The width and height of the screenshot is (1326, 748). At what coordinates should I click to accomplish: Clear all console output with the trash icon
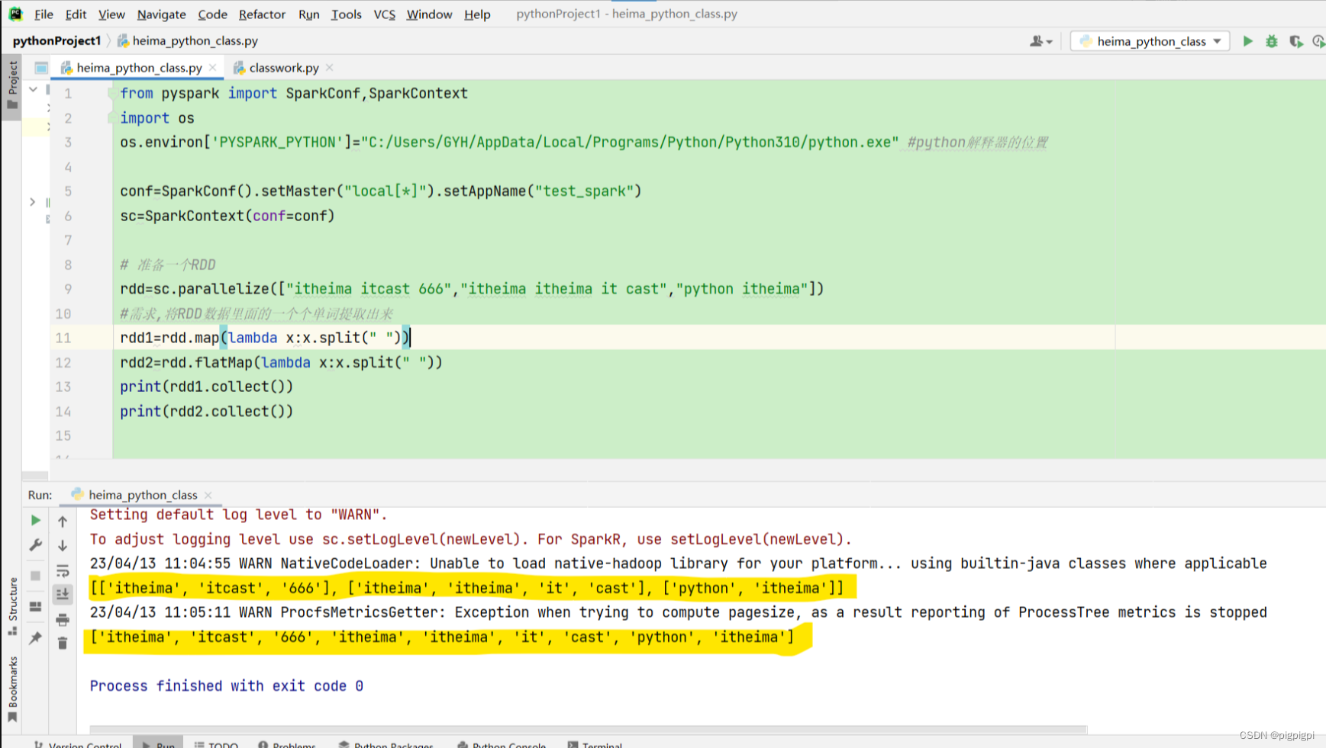(63, 644)
